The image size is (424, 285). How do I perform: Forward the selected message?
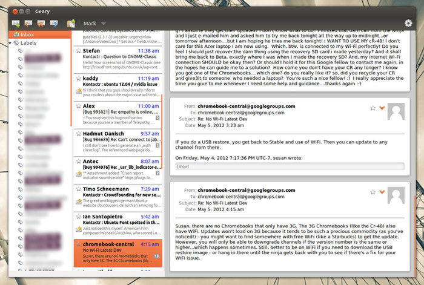coord(53,24)
